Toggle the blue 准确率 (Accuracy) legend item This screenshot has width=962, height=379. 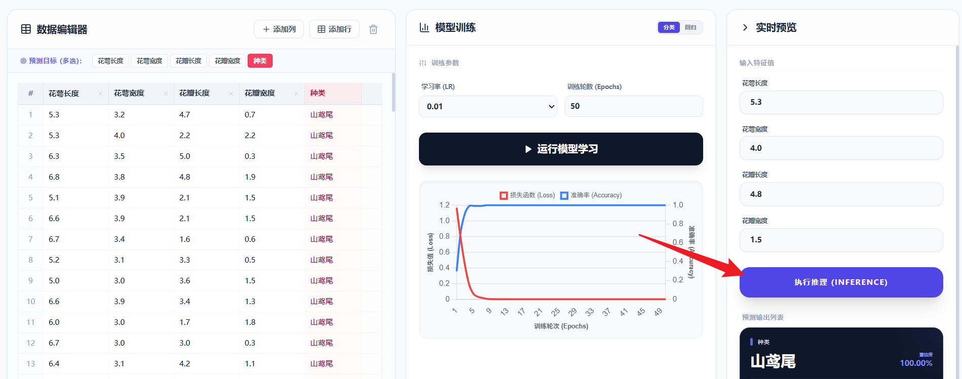point(564,195)
